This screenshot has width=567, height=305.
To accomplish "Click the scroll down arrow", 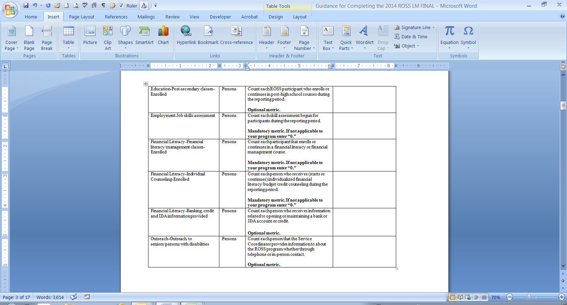I will [563, 266].
